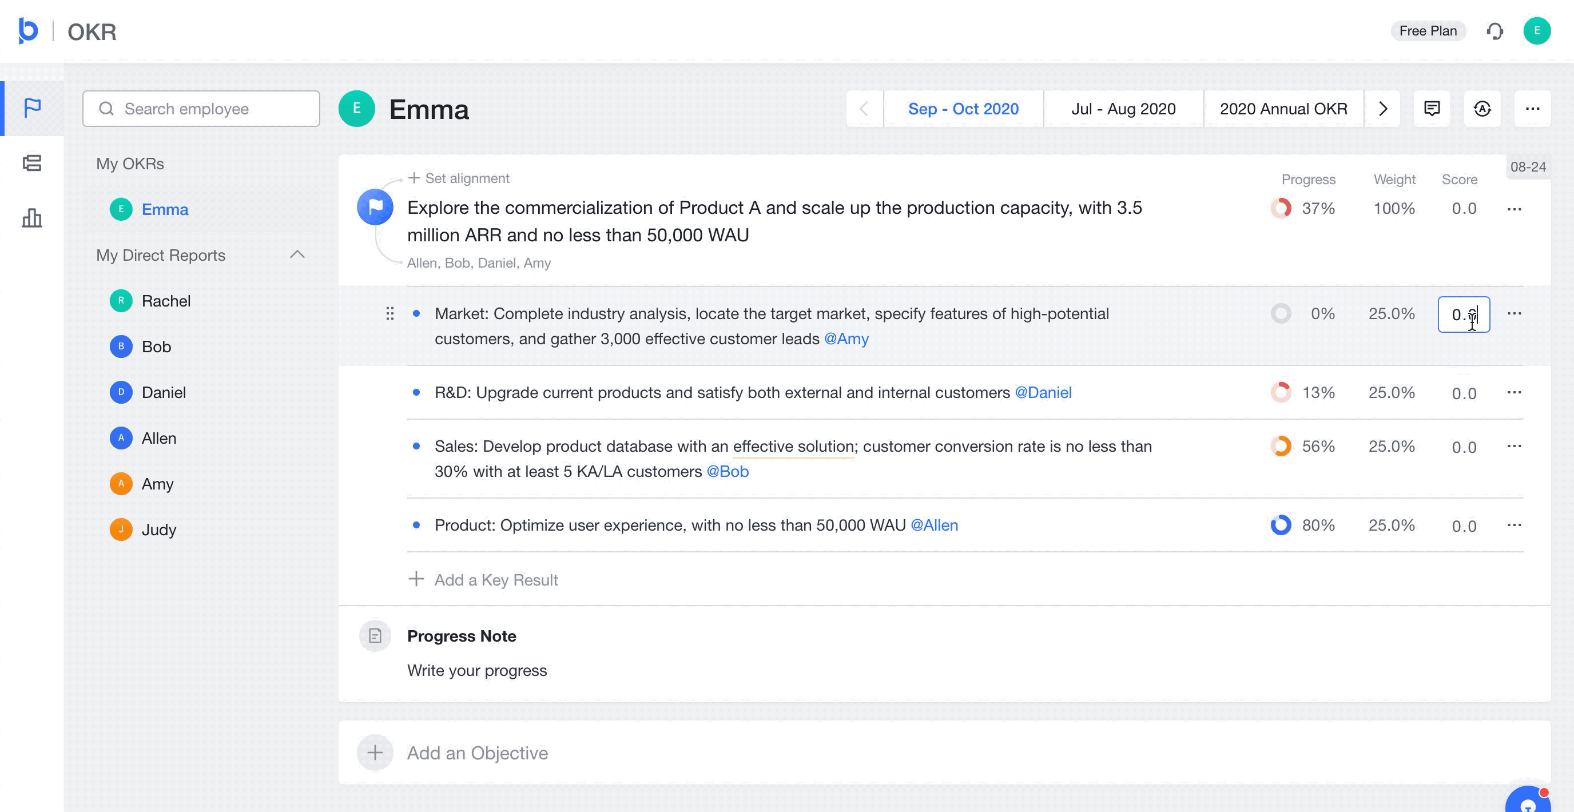Screen dimensions: 1574x812
Task: Click the objective weight 100%
Action: 1394,208
